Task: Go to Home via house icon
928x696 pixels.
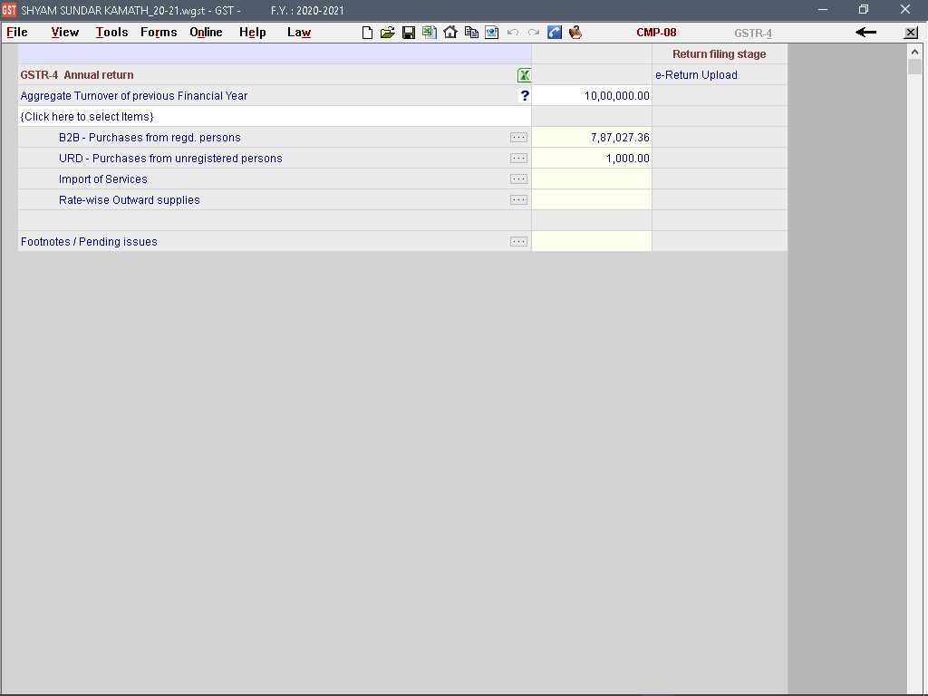Action: click(x=450, y=33)
